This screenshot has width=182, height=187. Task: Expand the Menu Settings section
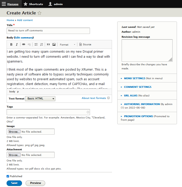(134, 78)
